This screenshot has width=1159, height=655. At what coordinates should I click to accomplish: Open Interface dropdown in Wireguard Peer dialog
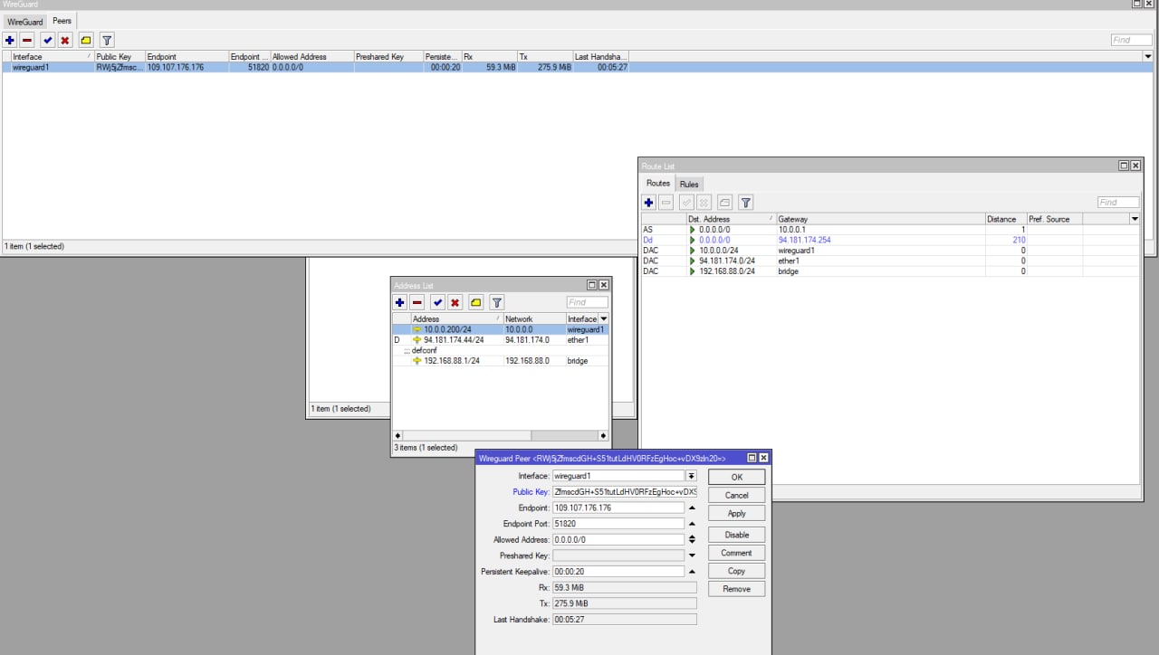[692, 476]
